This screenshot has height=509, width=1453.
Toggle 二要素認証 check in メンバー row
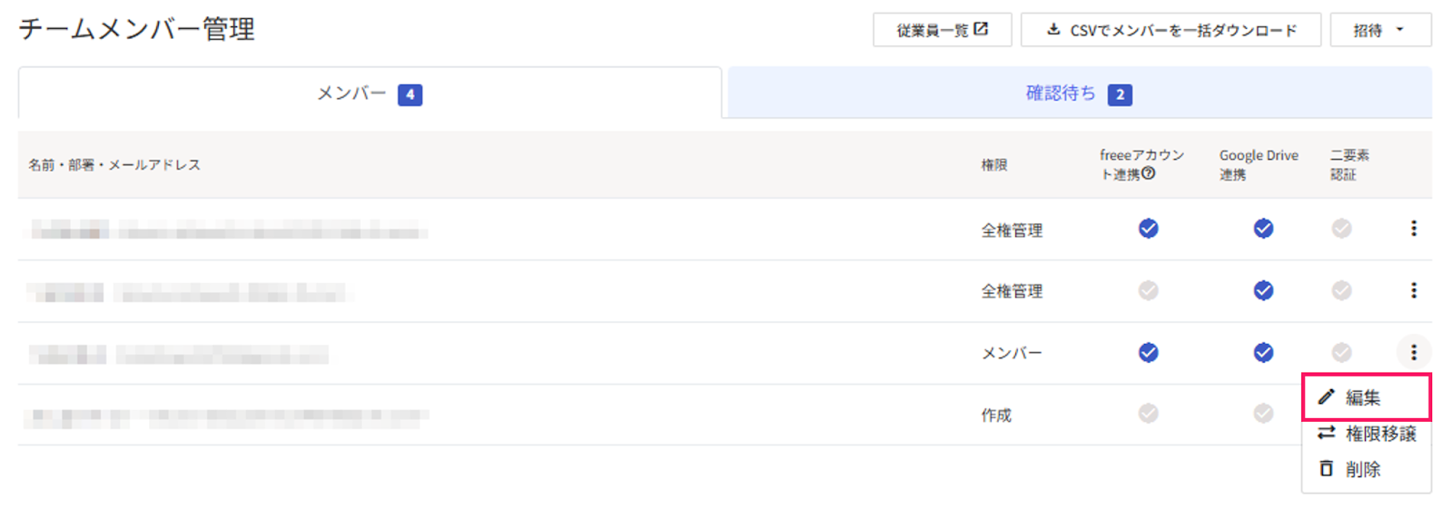coord(1341,352)
